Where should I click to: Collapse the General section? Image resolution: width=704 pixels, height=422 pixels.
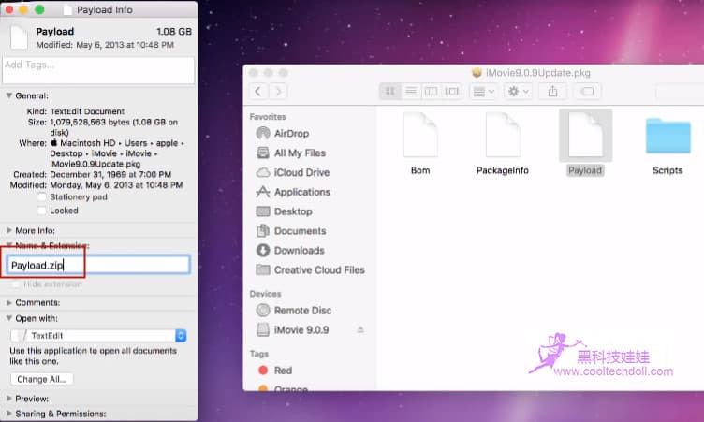9,95
